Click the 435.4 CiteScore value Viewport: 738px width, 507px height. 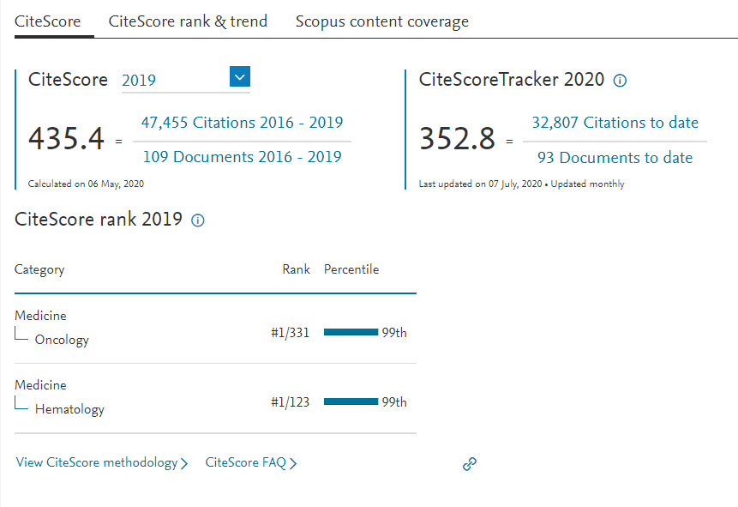(x=66, y=139)
